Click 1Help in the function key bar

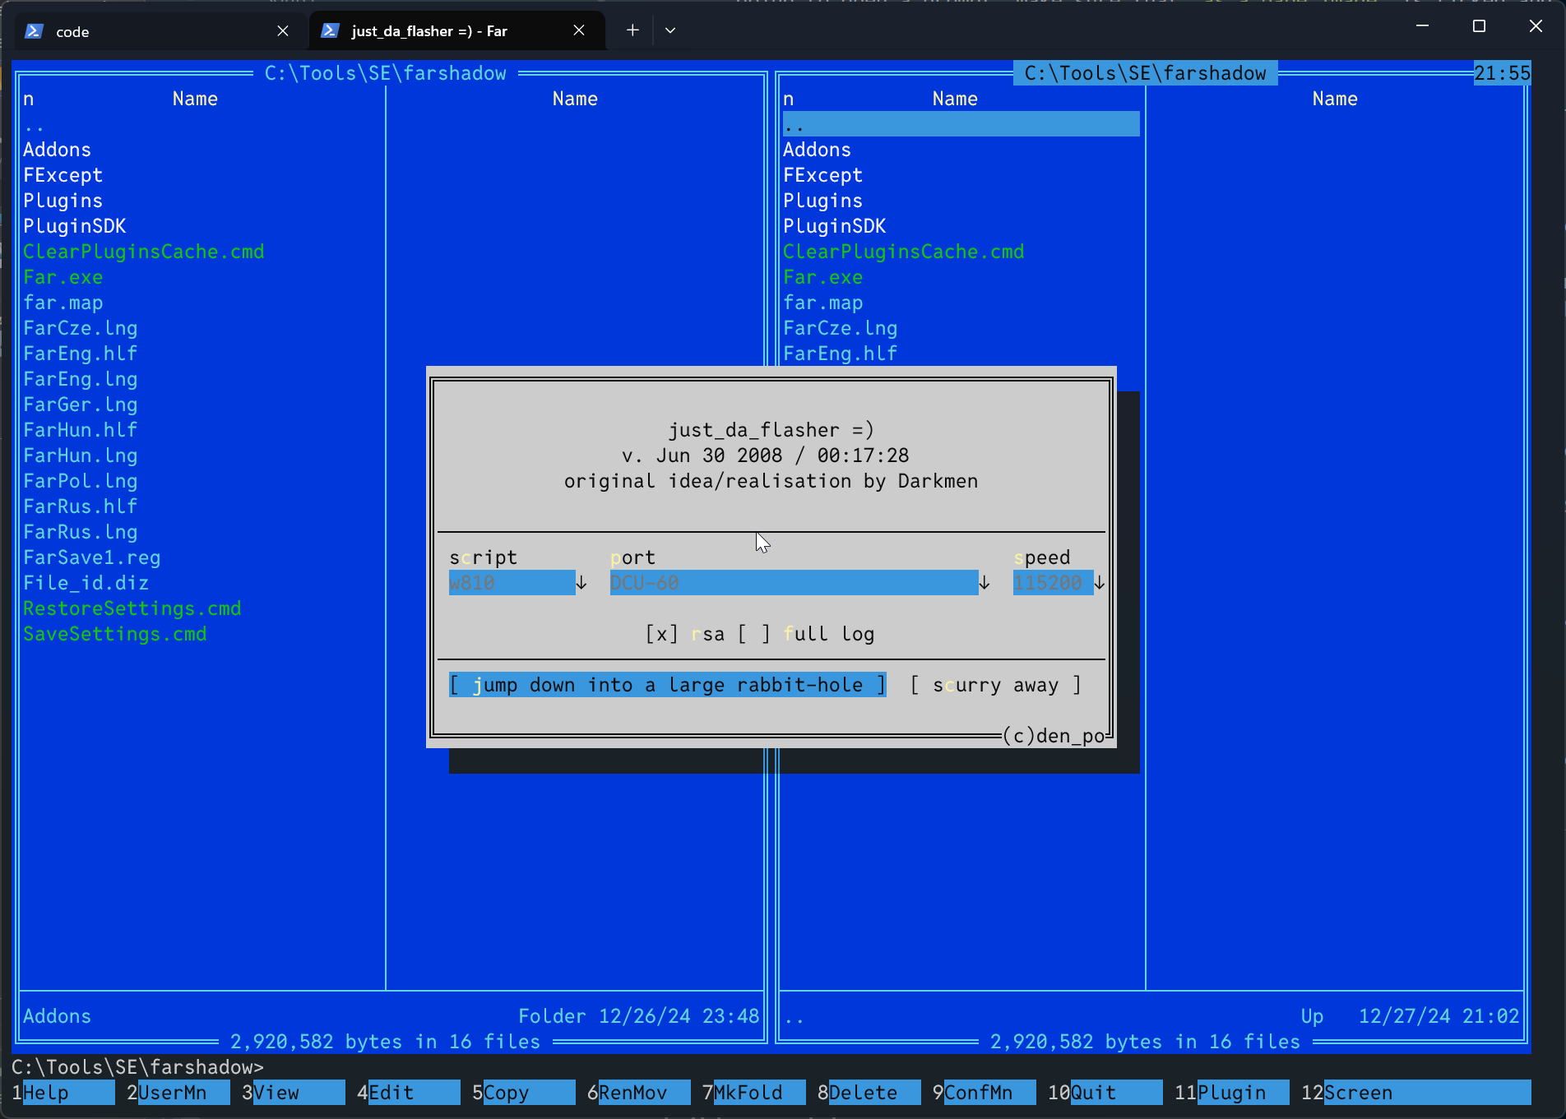point(63,1093)
